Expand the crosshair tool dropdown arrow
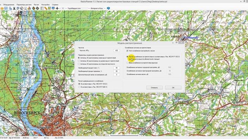Image resolution: width=248 pixels, height=139 pixels. click(x=60, y=8)
